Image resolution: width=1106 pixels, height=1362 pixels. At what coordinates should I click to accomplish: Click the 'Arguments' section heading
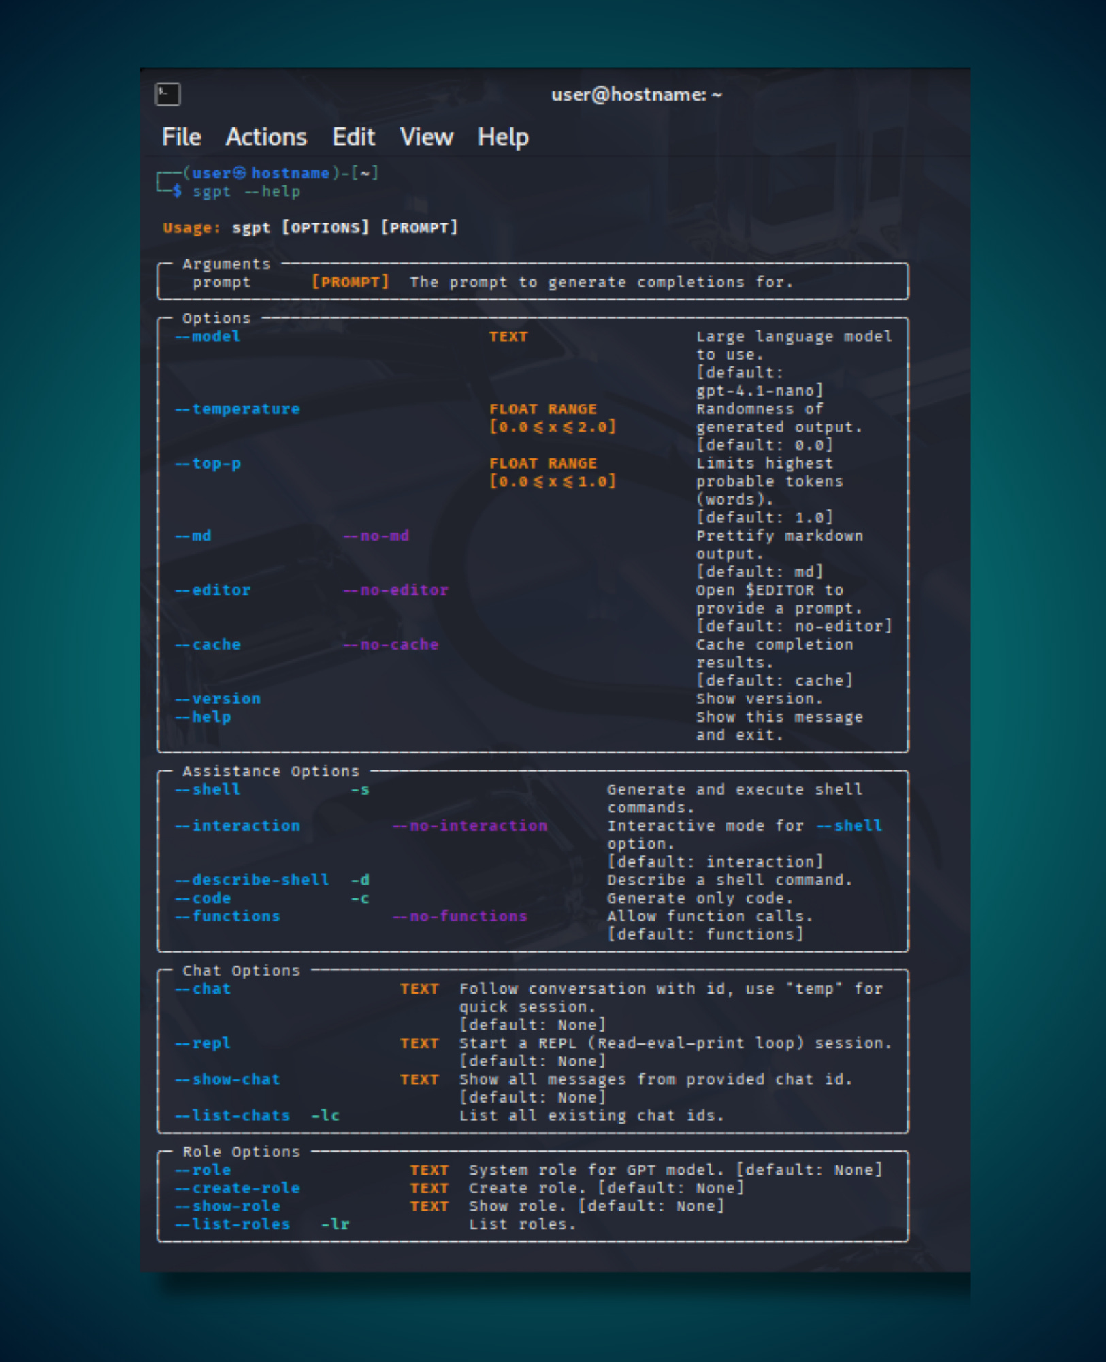(x=227, y=264)
